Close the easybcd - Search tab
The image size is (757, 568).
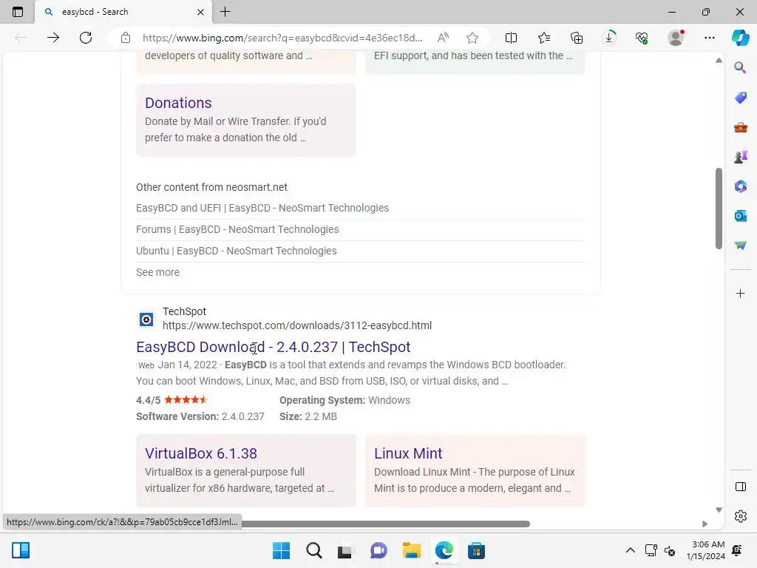[x=201, y=12]
